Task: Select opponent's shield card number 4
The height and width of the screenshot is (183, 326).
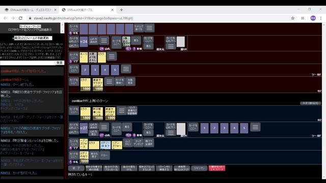Action: (105, 70)
